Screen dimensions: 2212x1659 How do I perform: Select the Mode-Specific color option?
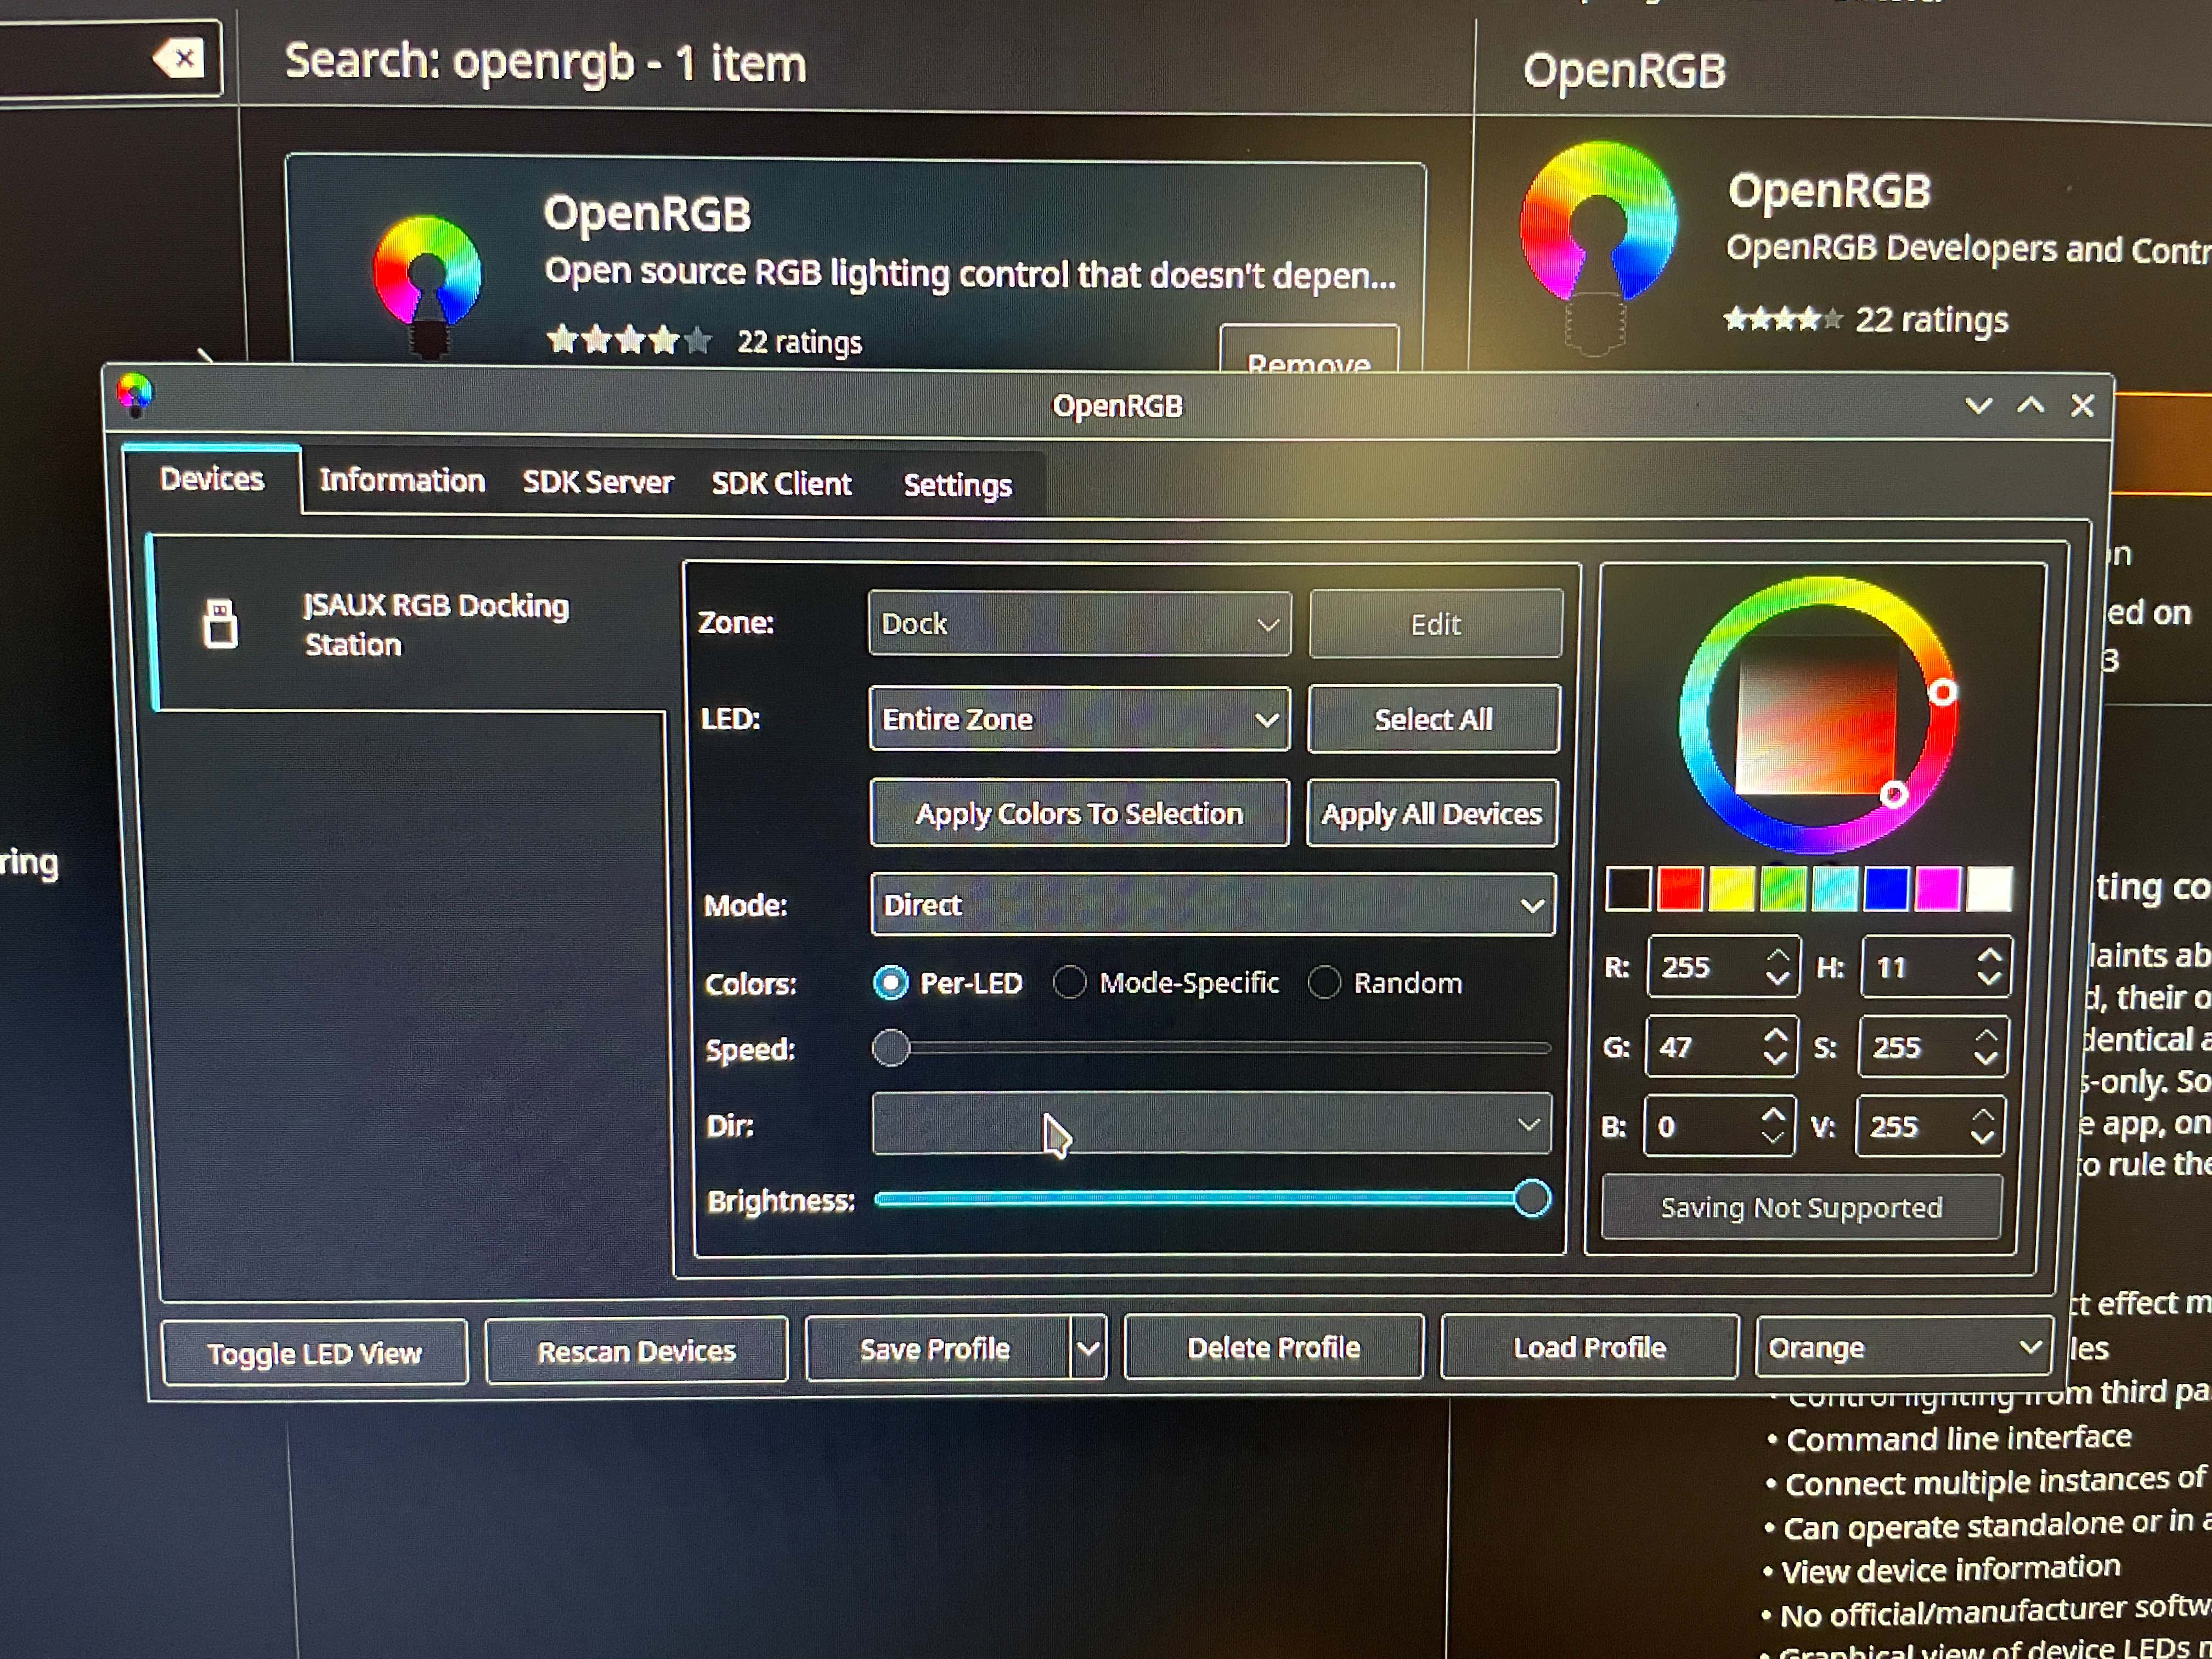(1070, 983)
